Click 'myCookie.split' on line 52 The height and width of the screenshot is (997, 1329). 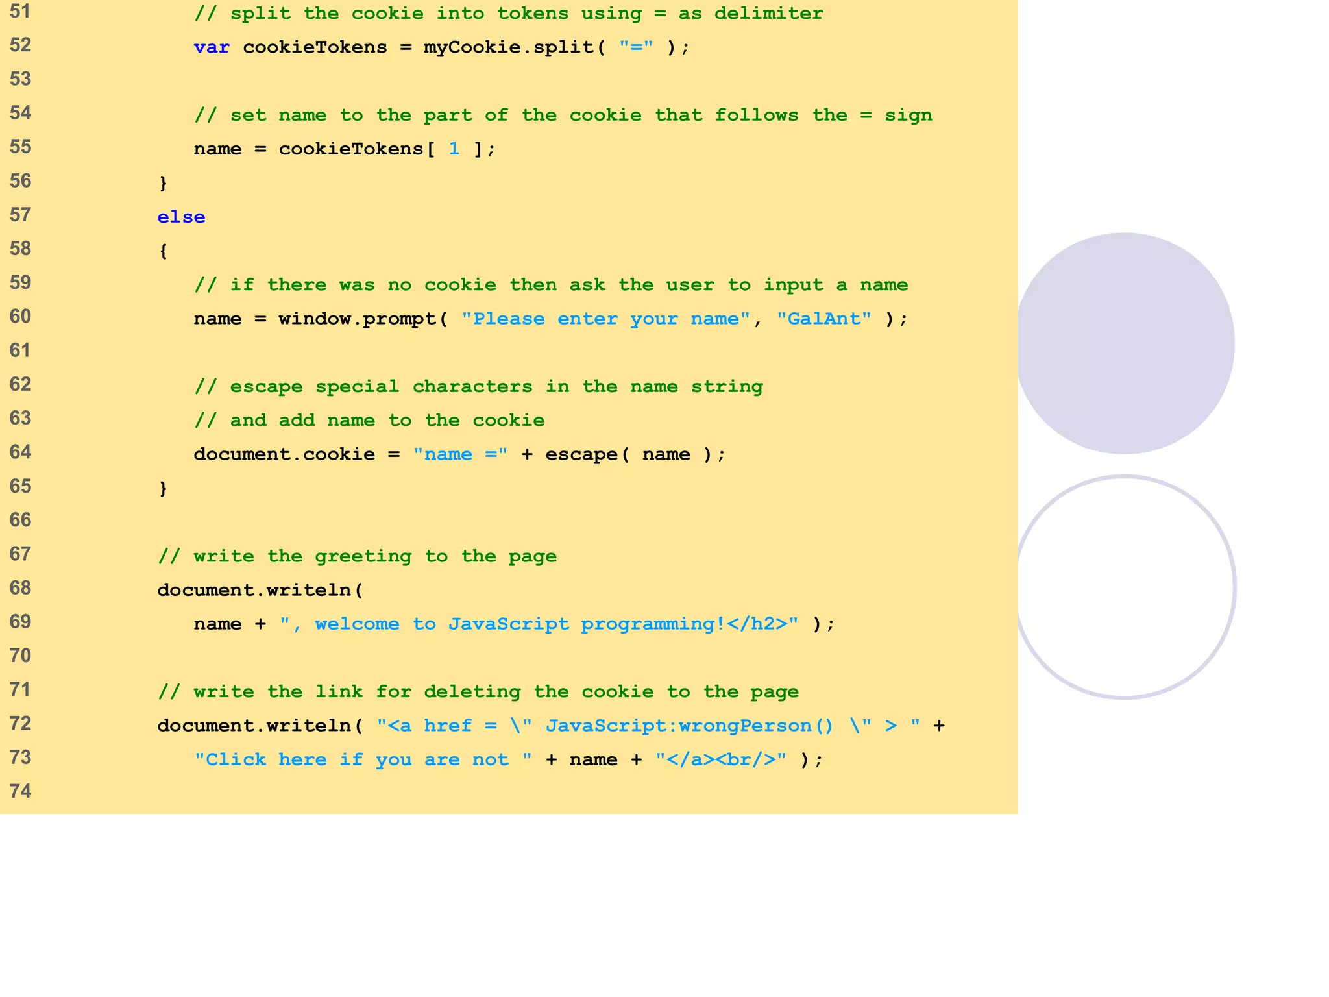click(x=508, y=47)
